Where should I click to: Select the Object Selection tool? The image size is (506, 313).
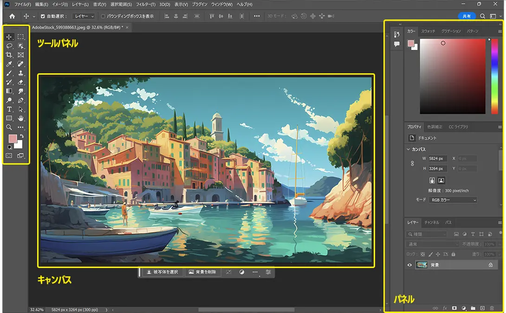tap(20, 46)
